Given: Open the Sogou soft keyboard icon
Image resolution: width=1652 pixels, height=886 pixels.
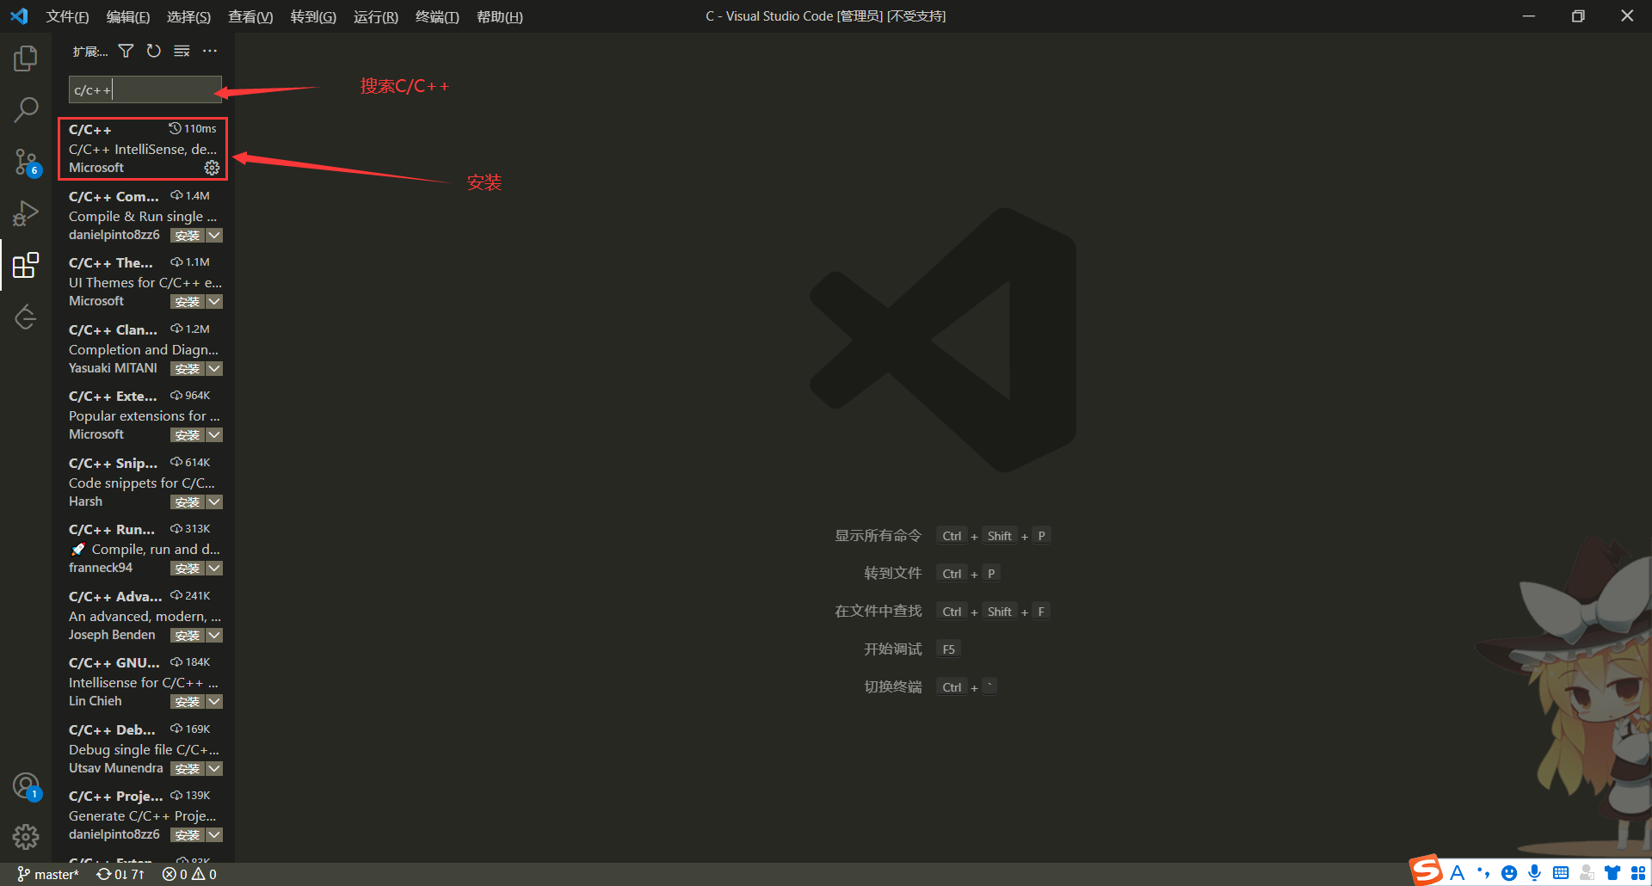Looking at the screenshot, I should point(1560,873).
